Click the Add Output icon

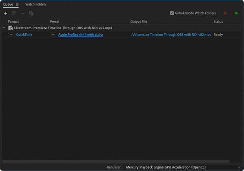pyautogui.click(x=14, y=13)
